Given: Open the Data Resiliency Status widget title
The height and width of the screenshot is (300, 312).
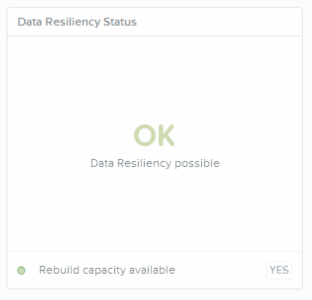Looking at the screenshot, I should [x=77, y=22].
